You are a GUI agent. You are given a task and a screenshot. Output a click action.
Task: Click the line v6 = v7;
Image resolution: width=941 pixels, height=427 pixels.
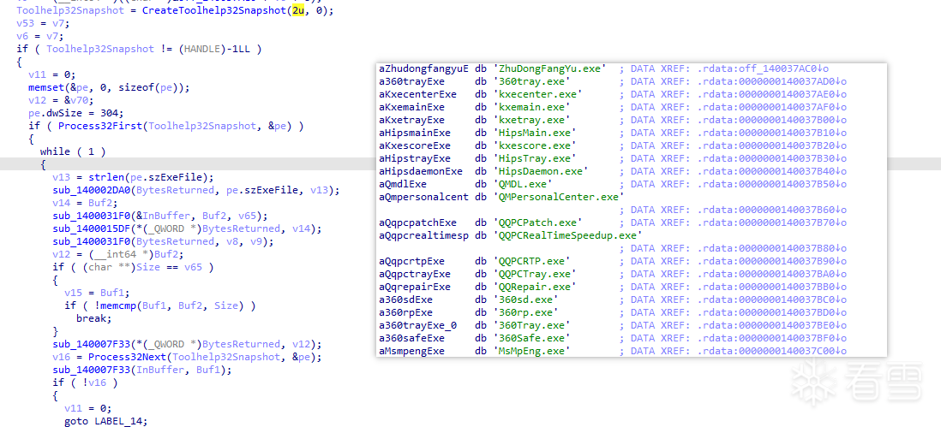pos(40,36)
